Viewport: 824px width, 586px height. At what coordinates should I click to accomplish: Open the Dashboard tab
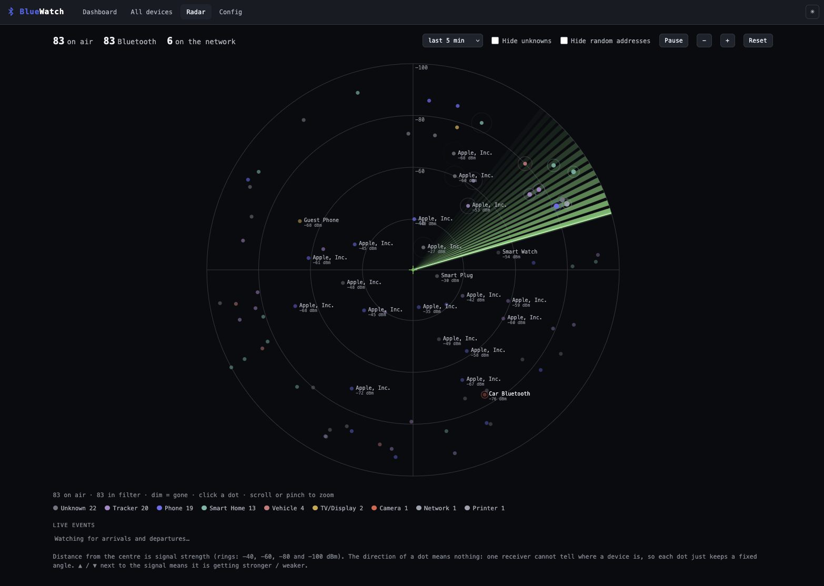pyautogui.click(x=99, y=12)
